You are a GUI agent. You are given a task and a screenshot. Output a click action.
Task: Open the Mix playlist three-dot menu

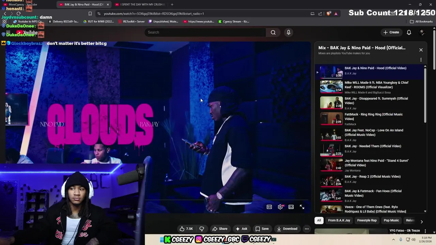coord(421,60)
